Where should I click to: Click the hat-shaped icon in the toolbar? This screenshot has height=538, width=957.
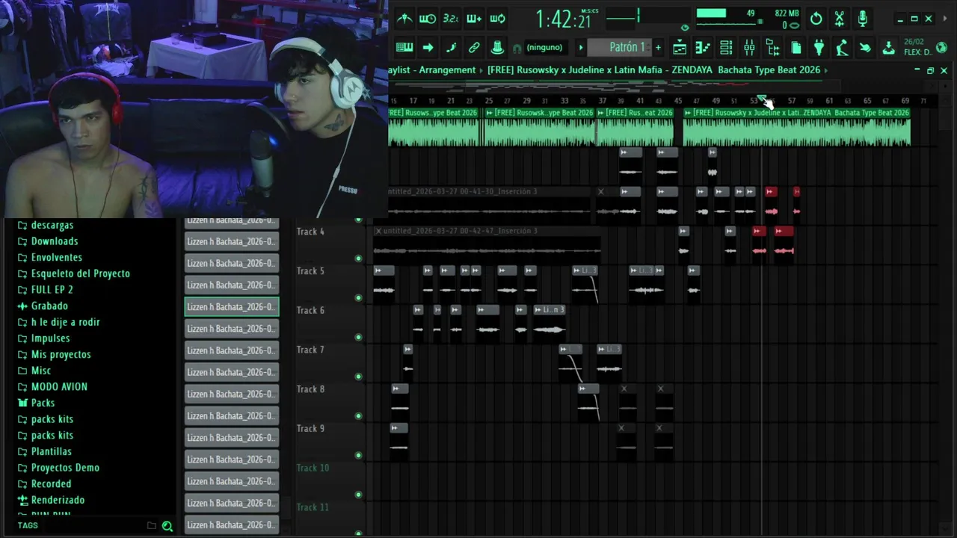497,47
